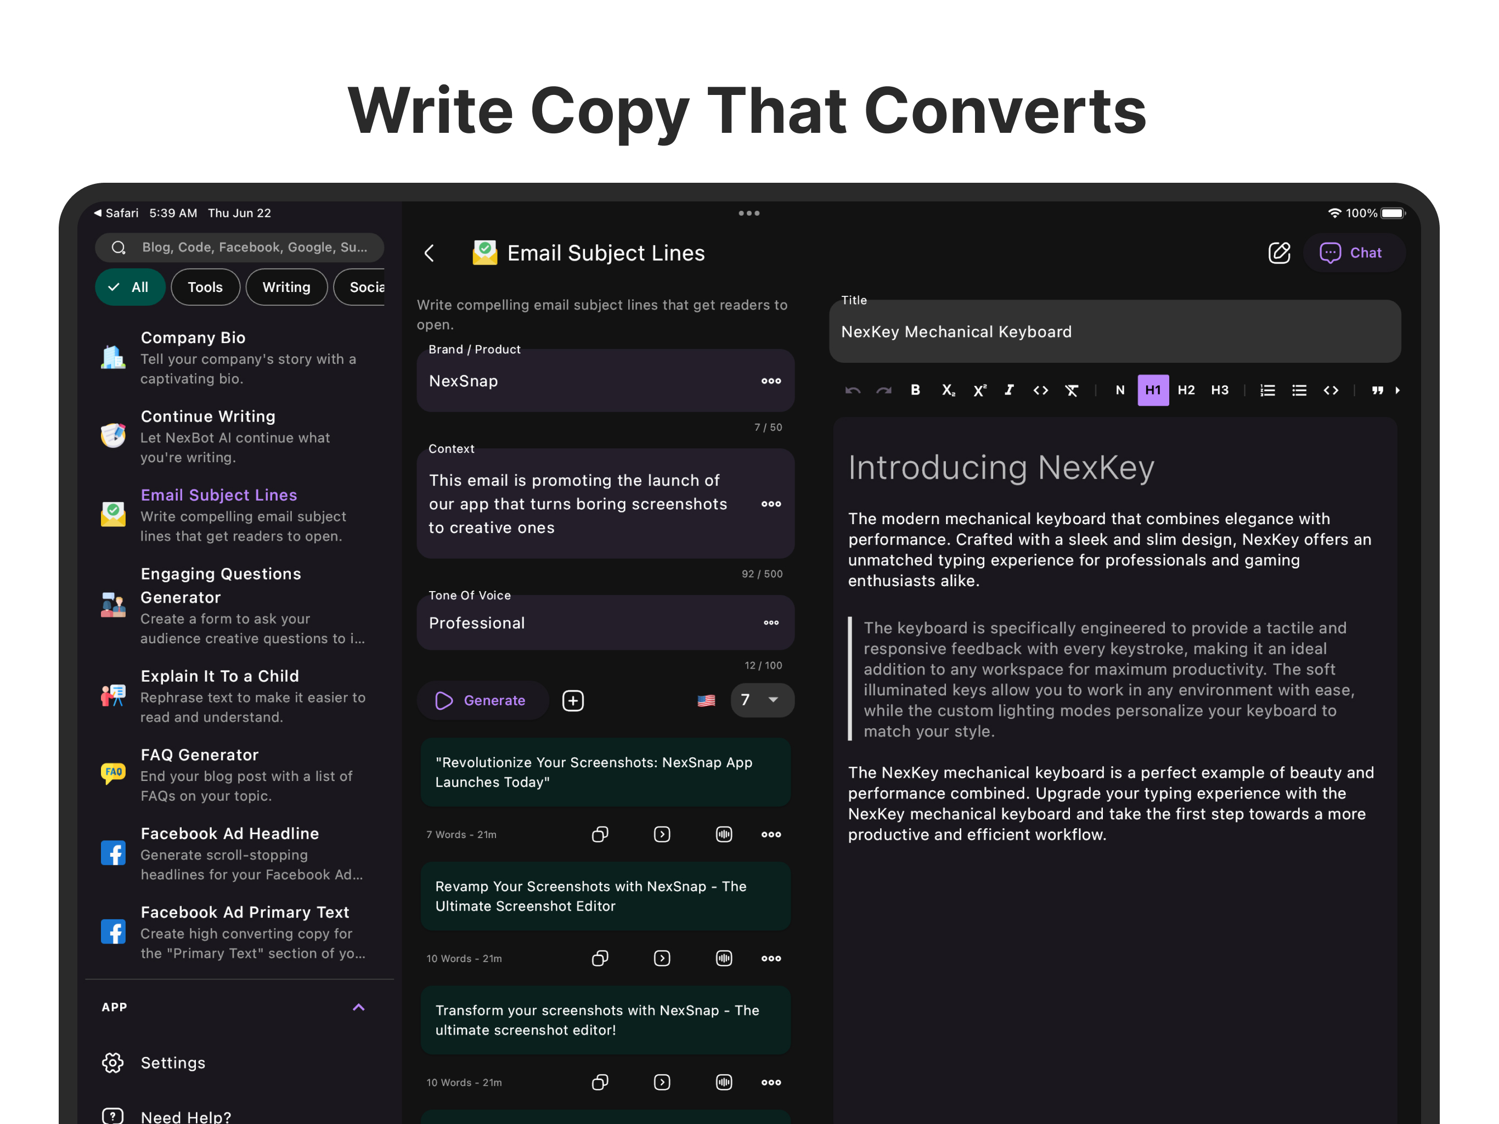Open the compose new document icon
1499x1124 pixels.
(x=1279, y=253)
